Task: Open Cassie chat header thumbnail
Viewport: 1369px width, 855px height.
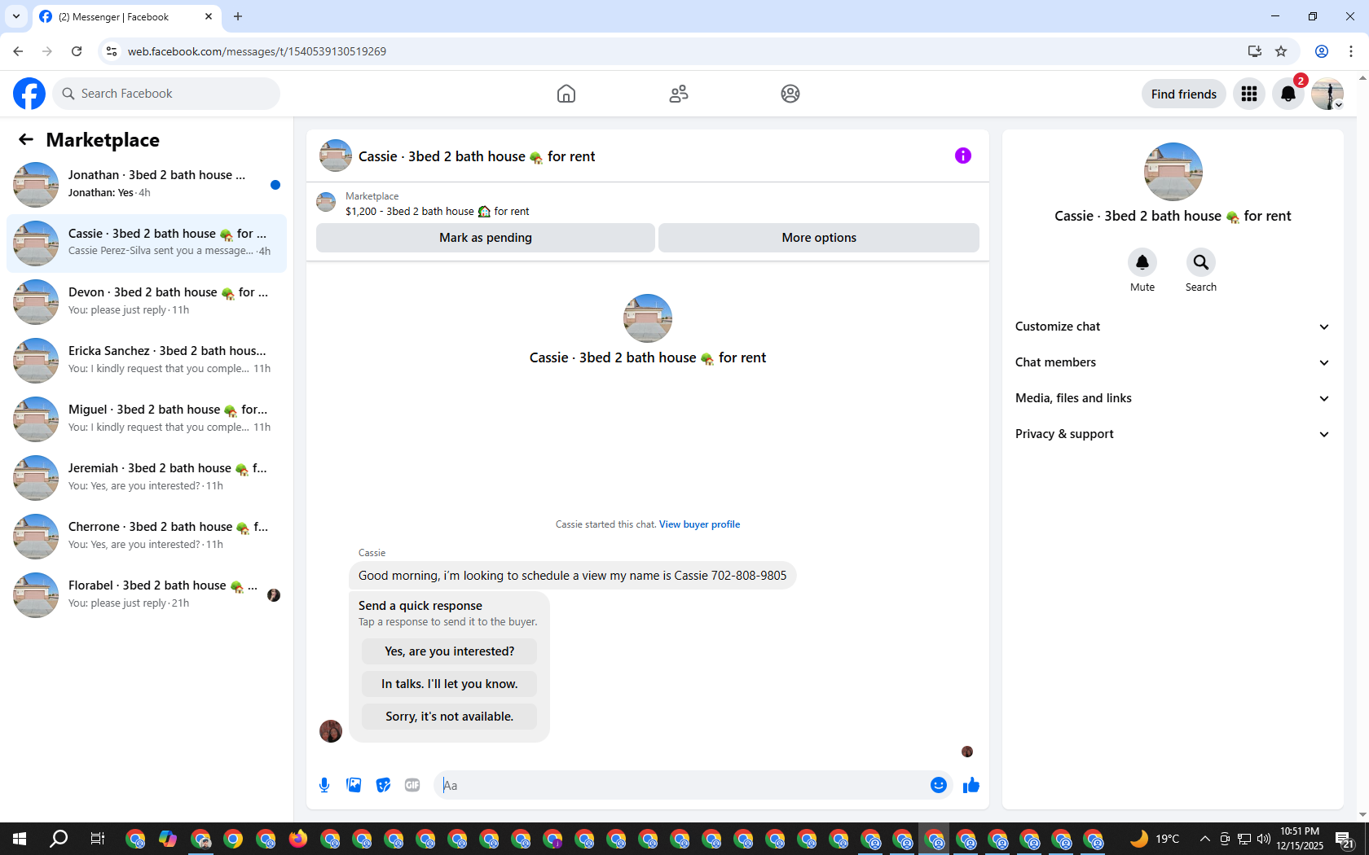Action: point(336,156)
